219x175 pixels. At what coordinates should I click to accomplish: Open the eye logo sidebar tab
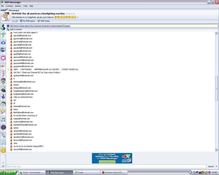pyautogui.click(x=3, y=35)
